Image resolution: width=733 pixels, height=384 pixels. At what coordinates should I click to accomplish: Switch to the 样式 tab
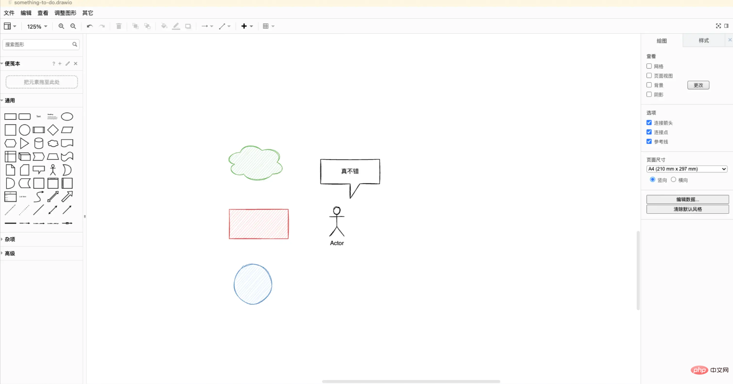(x=704, y=40)
